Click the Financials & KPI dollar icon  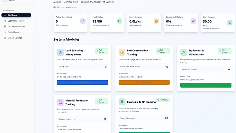(x=122, y=102)
